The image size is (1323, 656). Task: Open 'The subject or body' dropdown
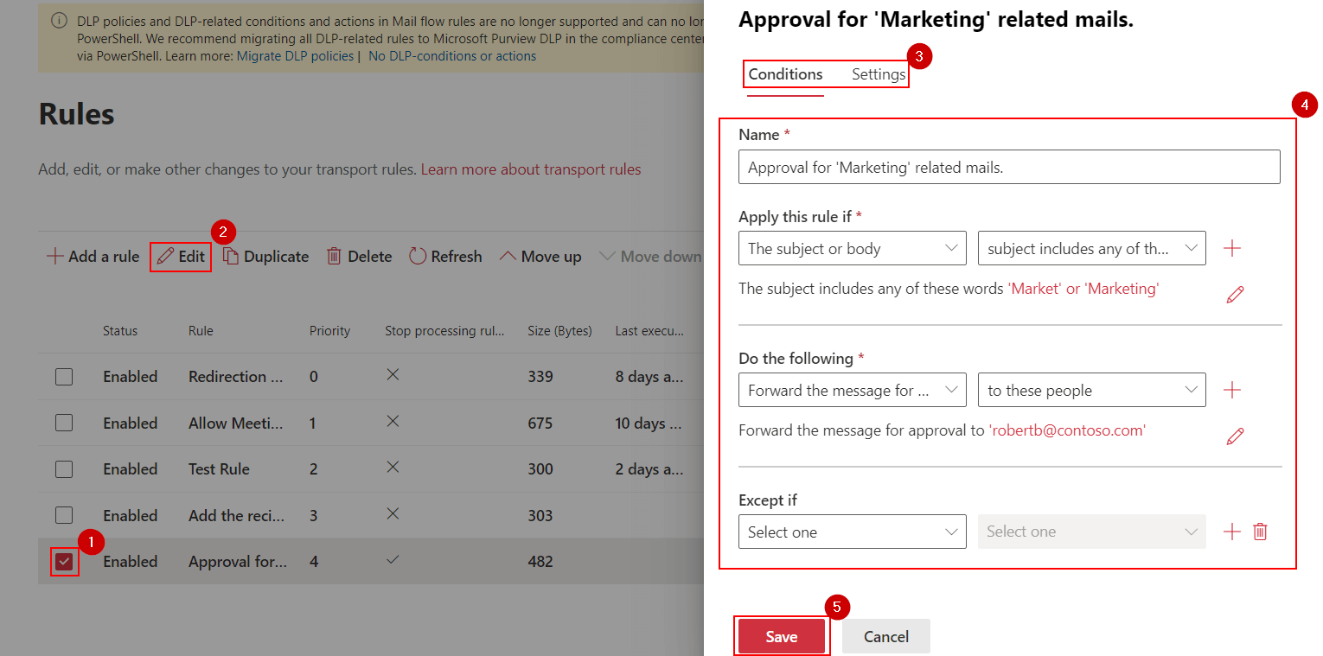tap(852, 249)
